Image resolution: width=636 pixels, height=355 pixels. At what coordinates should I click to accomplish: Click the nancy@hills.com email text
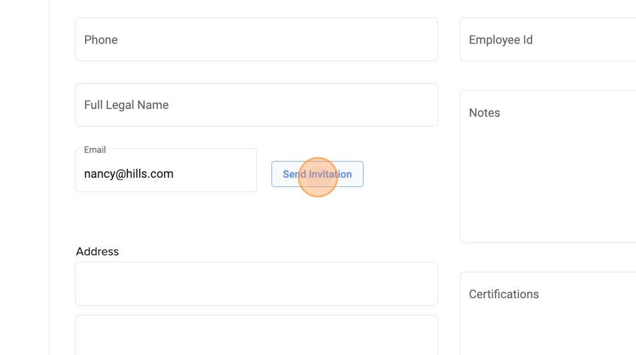click(129, 174)
